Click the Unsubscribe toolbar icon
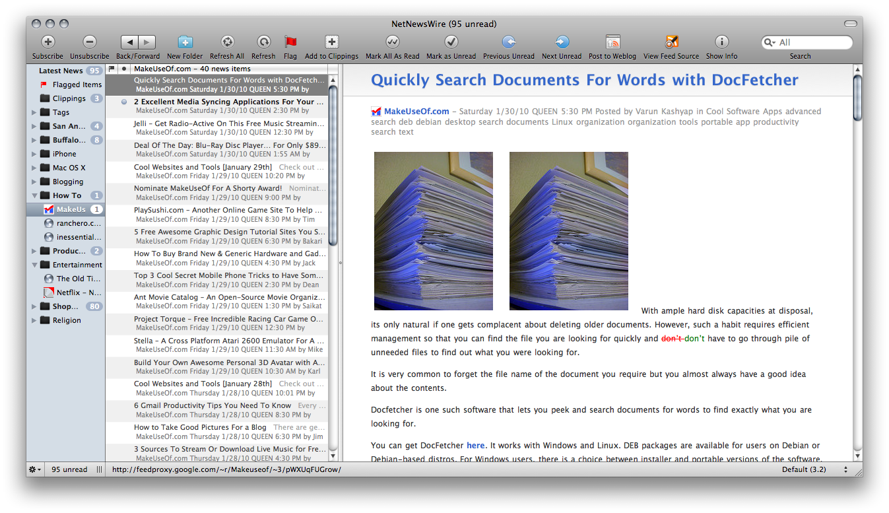Viewport: 889px width, 513px height. click(x=90, y=42)
